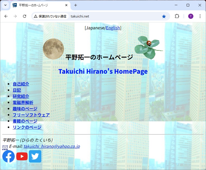Image resolution: width=206 pixels, height=170 pixels.
Task: Open the YouTube icon
Action: pyautogui.click(x=22, y=156)
